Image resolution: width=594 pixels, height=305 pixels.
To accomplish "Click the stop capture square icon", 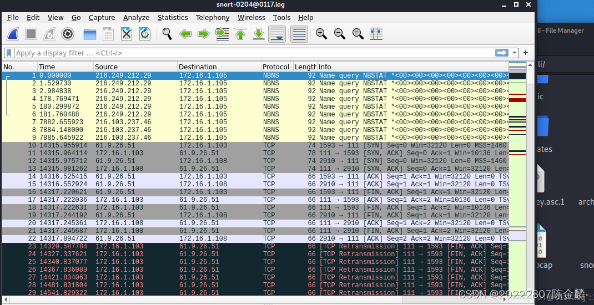I will (x=31, y=34).
